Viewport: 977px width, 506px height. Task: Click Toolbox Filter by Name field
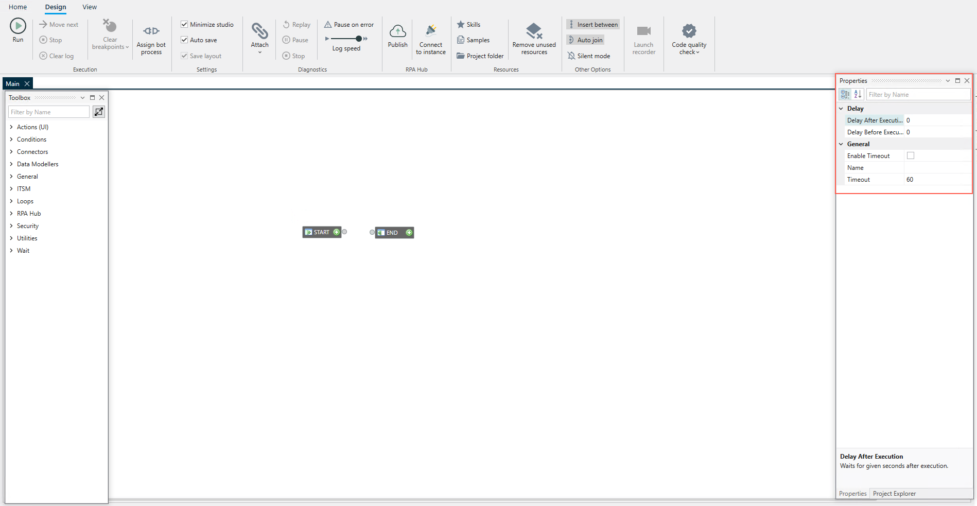[x=49, y=112]
